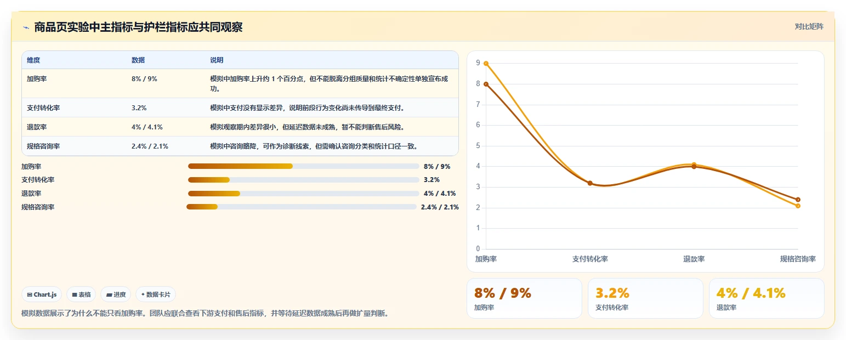846x340 pixels.
Task: Click the y-axis label 0 on the chart
Action: [478, 249]
